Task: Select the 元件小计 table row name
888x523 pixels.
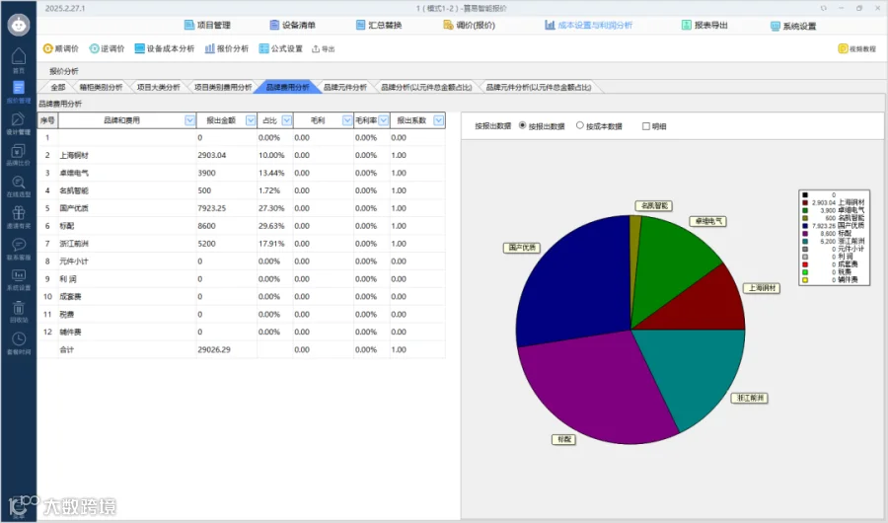Action: pyautogui.click(x=74, y=261)
